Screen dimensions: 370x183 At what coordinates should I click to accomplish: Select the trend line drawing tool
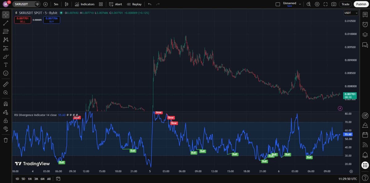pos(6,23)
